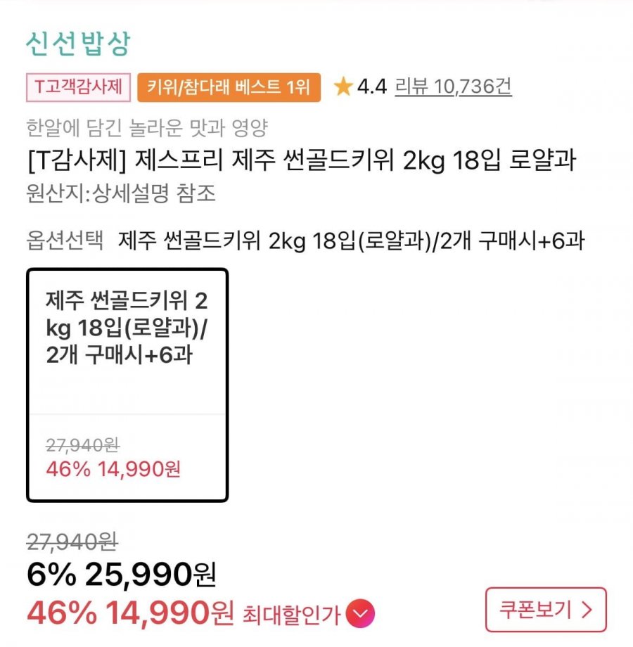Tap the 키위/참다래 베스트 1위 badge
633x647 pixels.
[x=229, y=87]
